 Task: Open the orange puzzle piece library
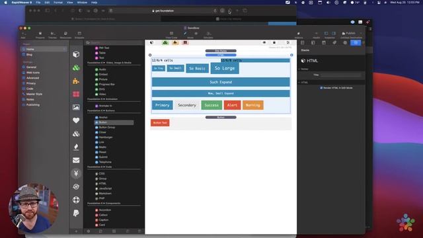point(76,81)
